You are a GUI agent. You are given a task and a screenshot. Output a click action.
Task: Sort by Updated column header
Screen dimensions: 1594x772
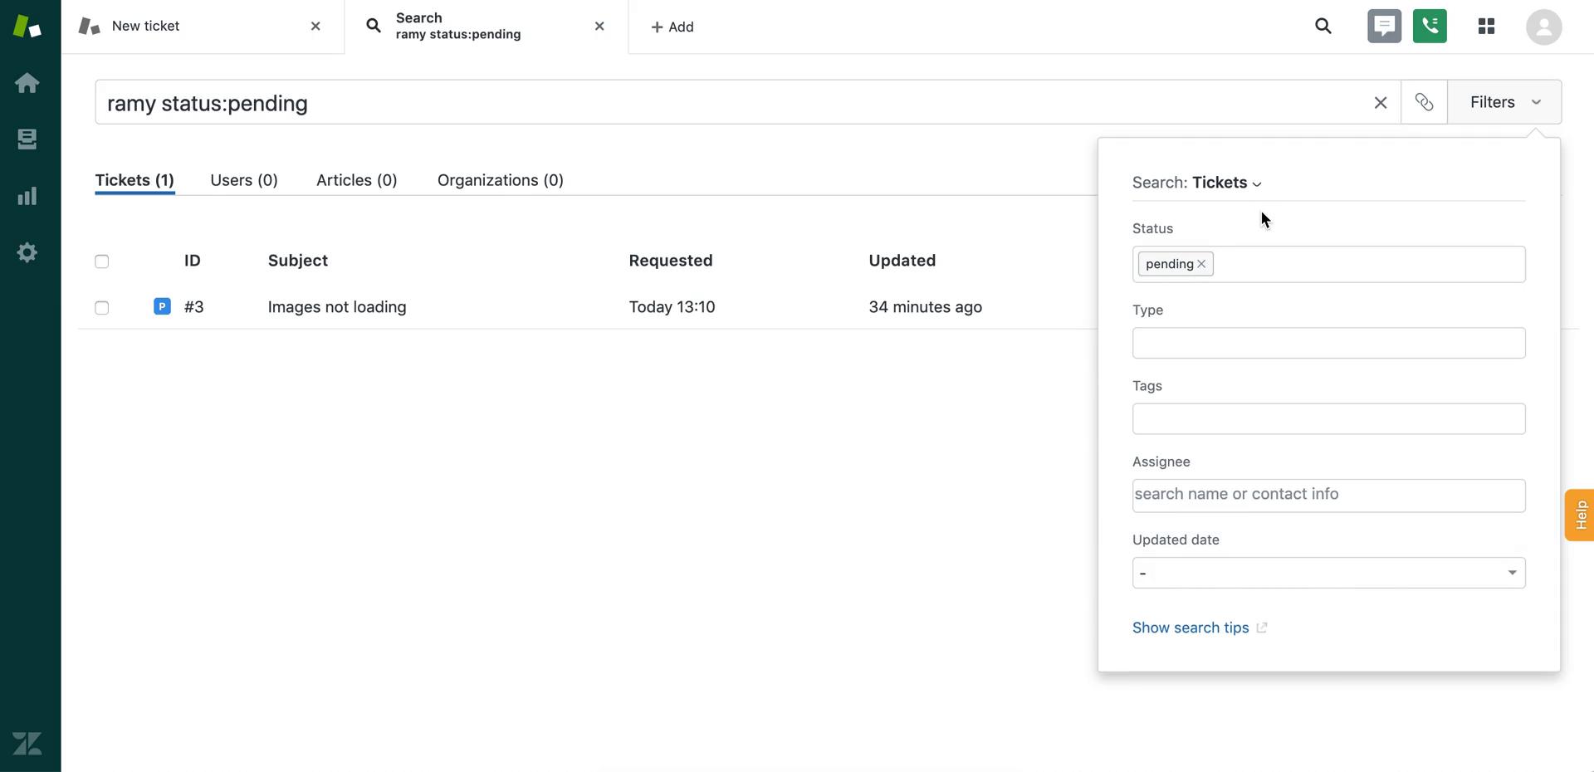pos(902,261)
